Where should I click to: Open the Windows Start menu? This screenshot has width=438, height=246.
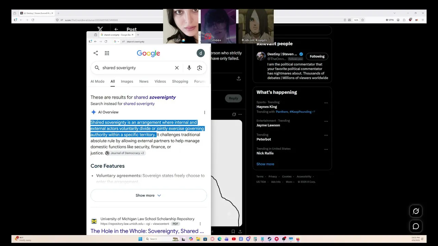(140, 239)
